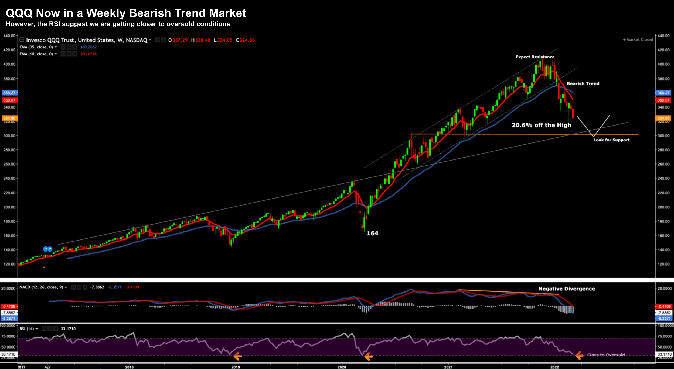Open chart settings gear beside NASDAQ title
The width and height of the screenshot is (674, 369).
pos(163,40)
